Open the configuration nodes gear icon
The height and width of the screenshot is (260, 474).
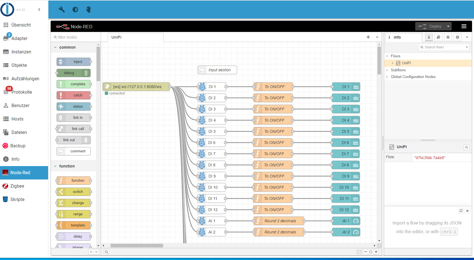[457, 37]
